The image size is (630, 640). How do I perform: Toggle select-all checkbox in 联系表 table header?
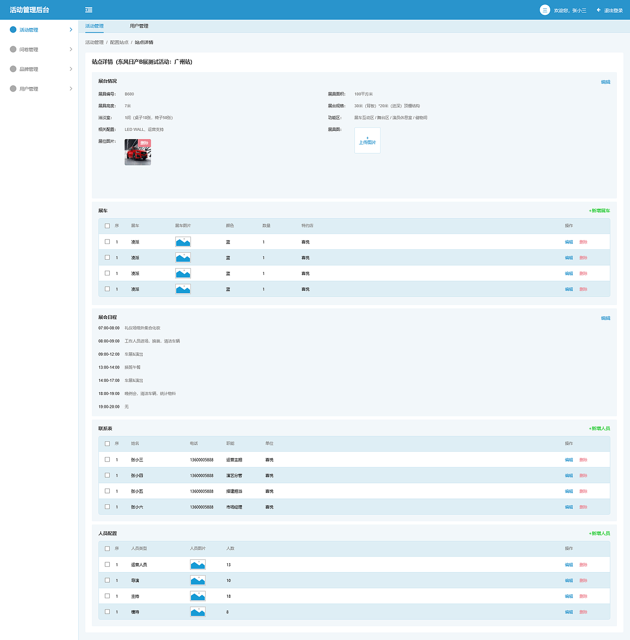pos(107,444)
